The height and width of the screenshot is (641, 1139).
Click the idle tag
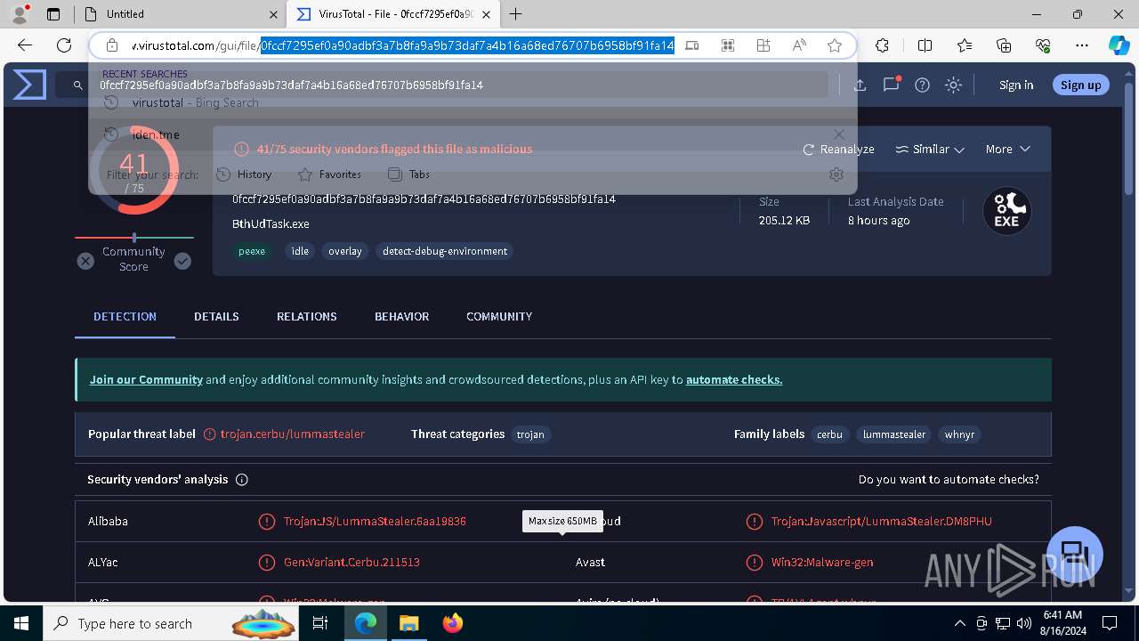pos(300,251)
